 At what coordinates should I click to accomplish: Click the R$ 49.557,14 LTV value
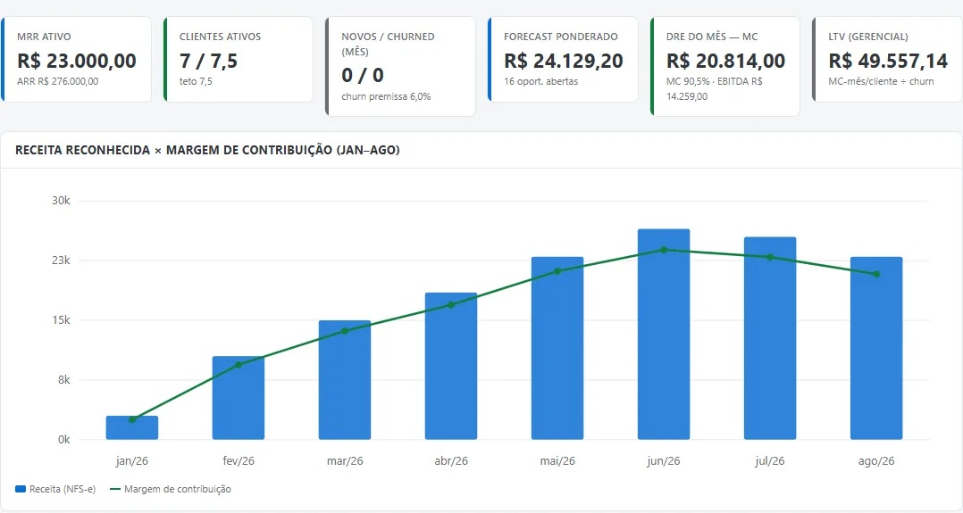888,61
